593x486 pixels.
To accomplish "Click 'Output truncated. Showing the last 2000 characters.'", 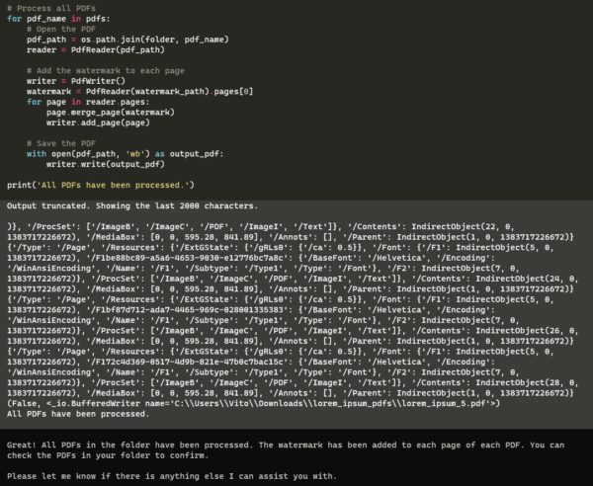I will point(132,206).
